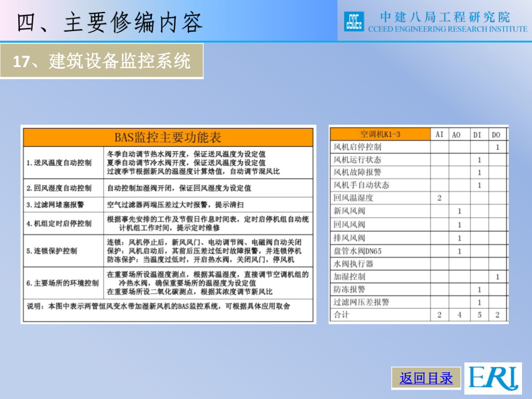Select the 风机手自动状态 row label
532x399 pixels.
point(361,185)
